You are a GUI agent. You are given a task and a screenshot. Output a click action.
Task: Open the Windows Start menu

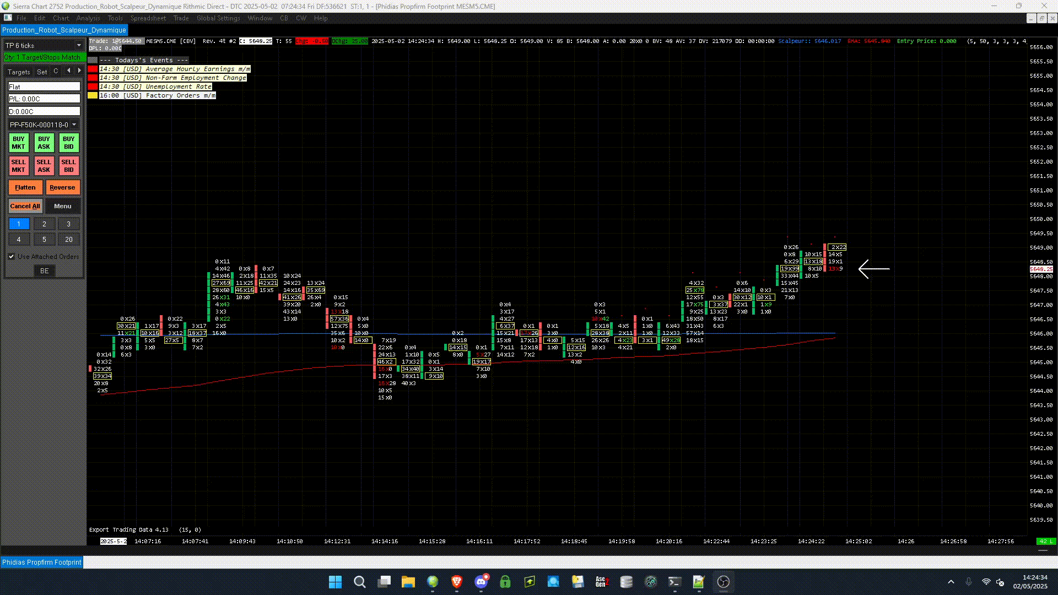(335, 582)
